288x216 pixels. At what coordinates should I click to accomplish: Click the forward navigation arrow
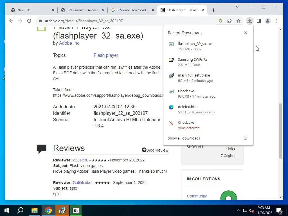(x=20, y=21)
